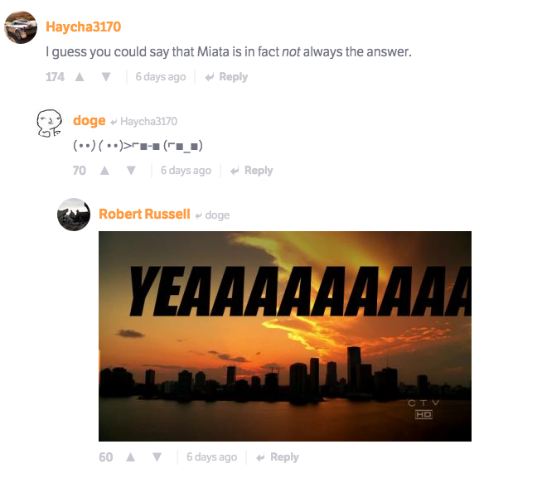Open the Haycha3170 username link
The height and width of the screenshot is (478, 542).
tap(84, 27)
